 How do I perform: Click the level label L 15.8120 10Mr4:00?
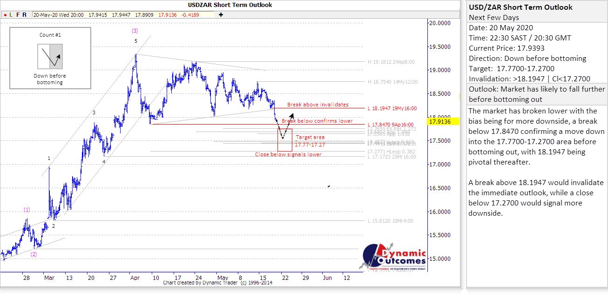(x=390, y=221)
